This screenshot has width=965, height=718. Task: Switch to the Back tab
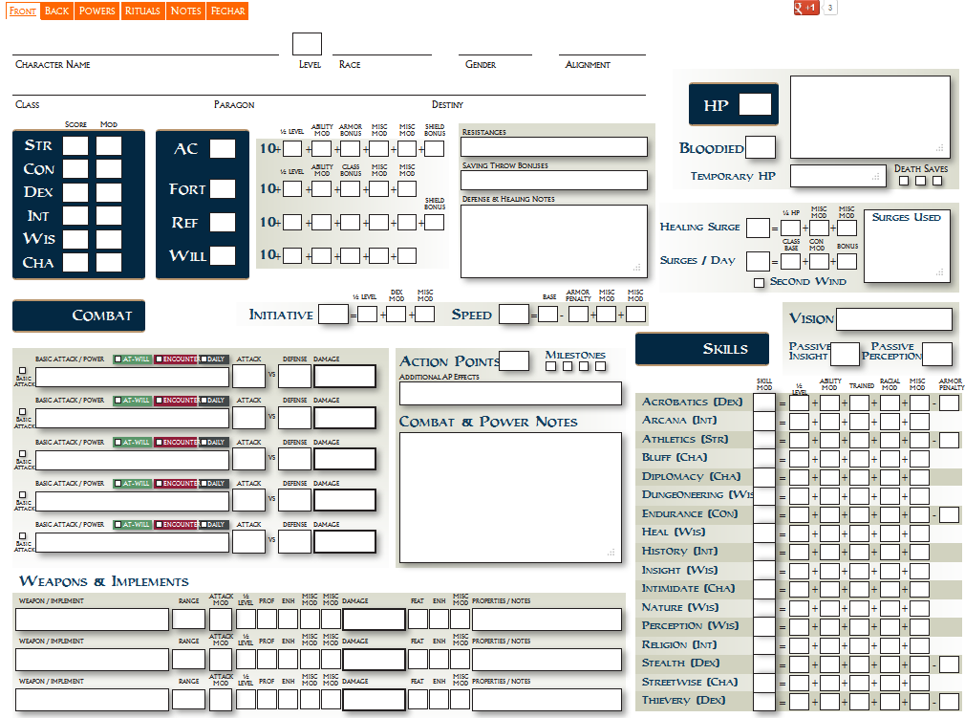(x=56, y=11)
